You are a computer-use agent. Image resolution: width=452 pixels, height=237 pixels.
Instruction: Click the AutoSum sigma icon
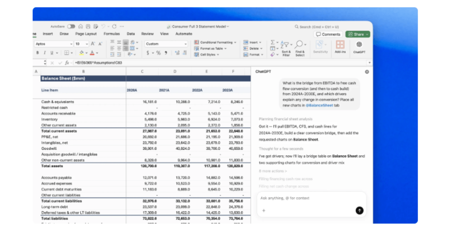coord(272,43)
